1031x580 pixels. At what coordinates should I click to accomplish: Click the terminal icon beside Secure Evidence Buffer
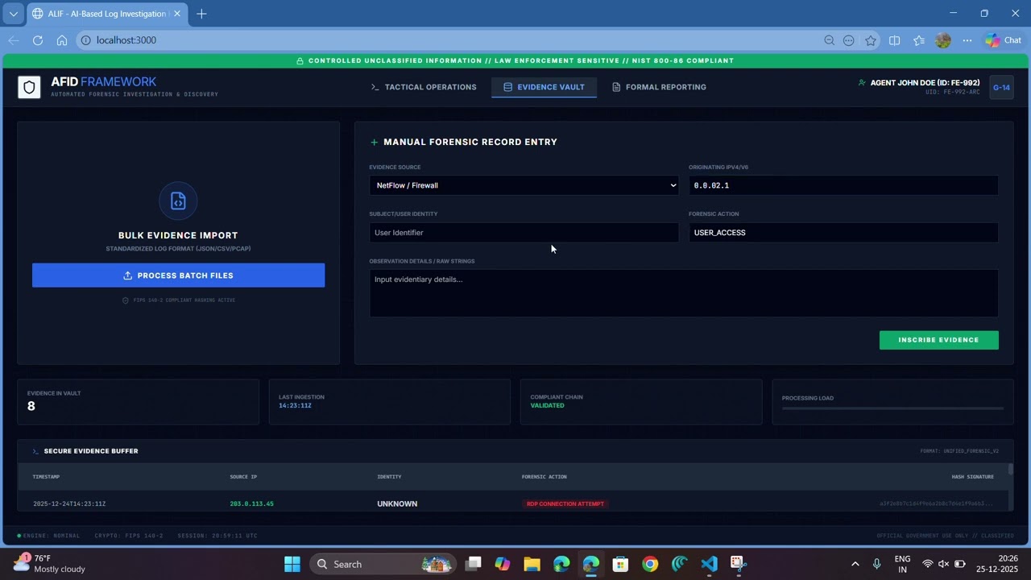click(x=35, y=451)
